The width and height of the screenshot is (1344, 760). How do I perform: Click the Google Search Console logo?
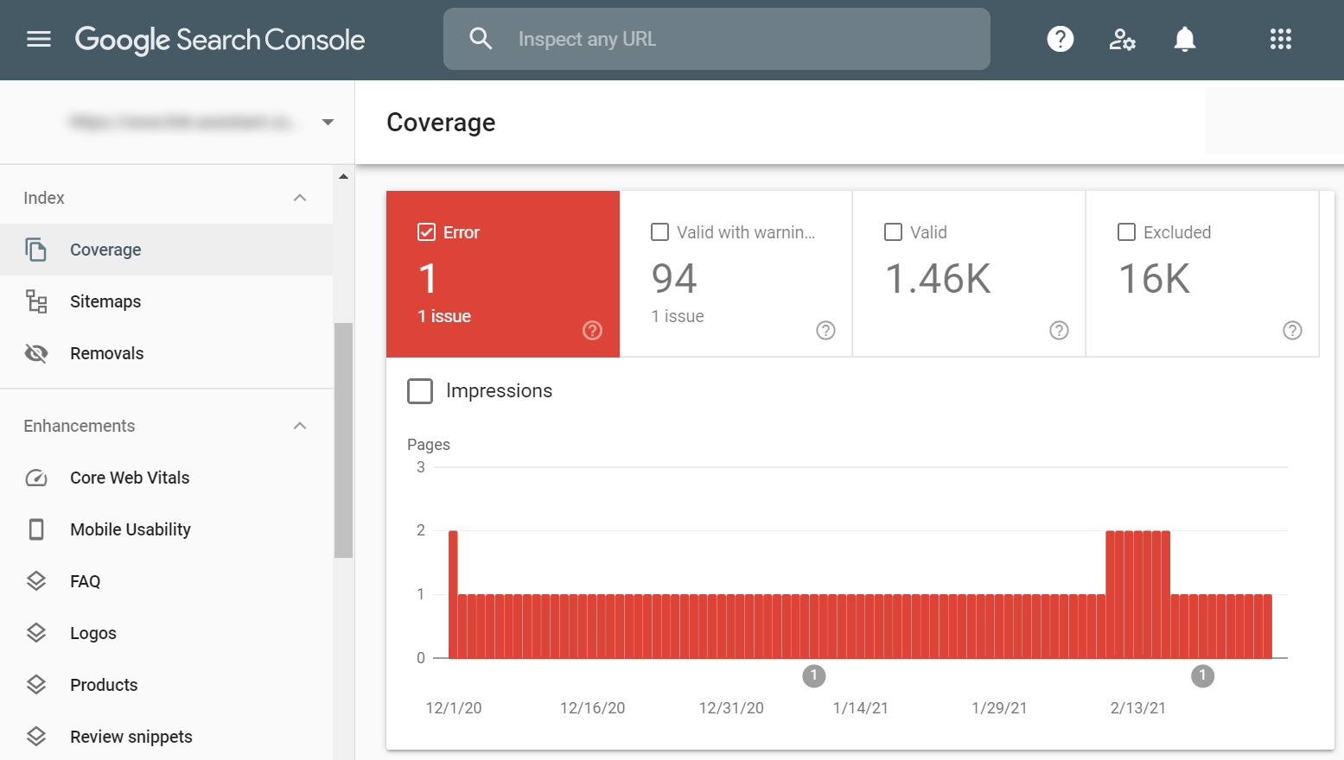(x=220, y=40)
